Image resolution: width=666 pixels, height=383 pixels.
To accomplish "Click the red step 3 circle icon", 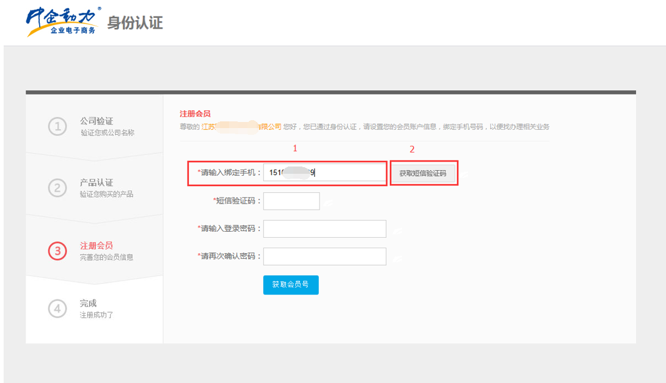I will click(57, 251).
